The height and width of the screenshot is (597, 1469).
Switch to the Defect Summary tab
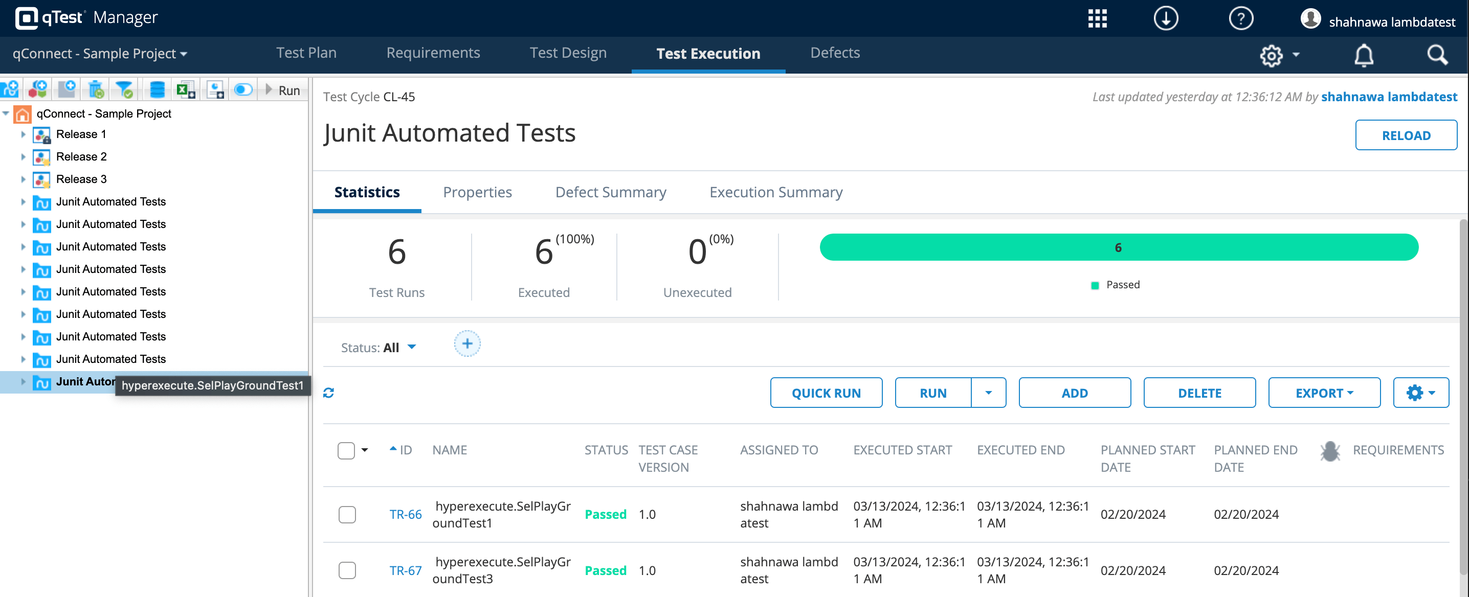coord(610,192)
